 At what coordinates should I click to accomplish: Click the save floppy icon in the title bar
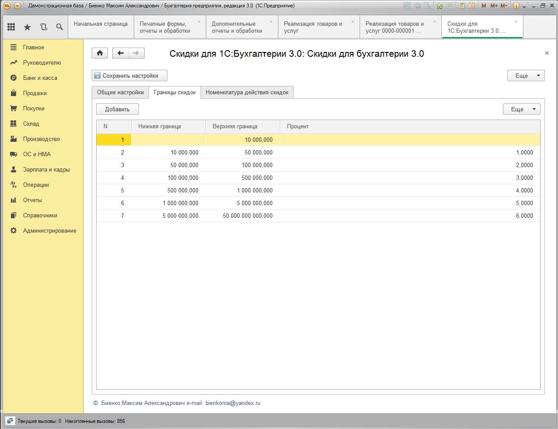click(x=407, y=6)
